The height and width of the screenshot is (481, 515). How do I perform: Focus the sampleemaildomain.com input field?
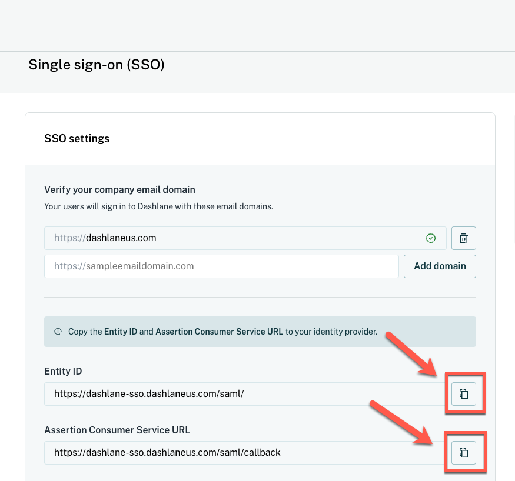click(x=221, y=266)
